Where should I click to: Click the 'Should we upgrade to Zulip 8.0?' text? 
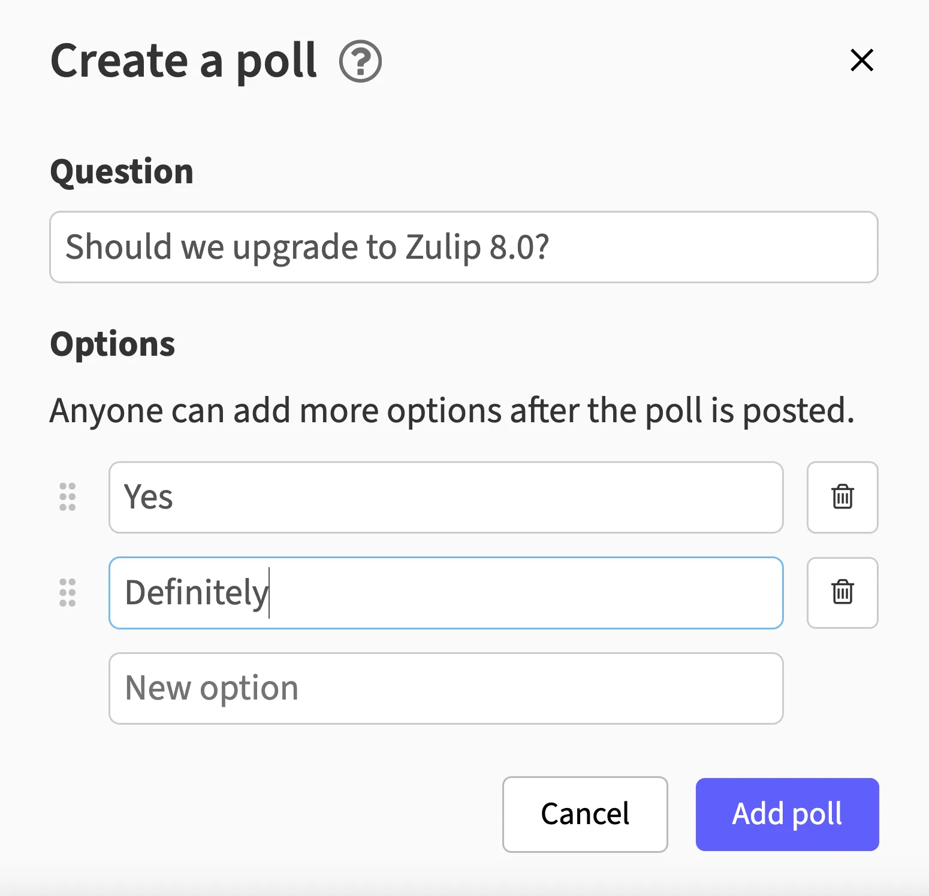pyautogui.click(x=307, y=247)
